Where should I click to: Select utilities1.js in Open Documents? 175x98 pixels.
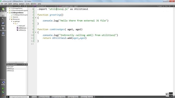[x=10, y=69]
